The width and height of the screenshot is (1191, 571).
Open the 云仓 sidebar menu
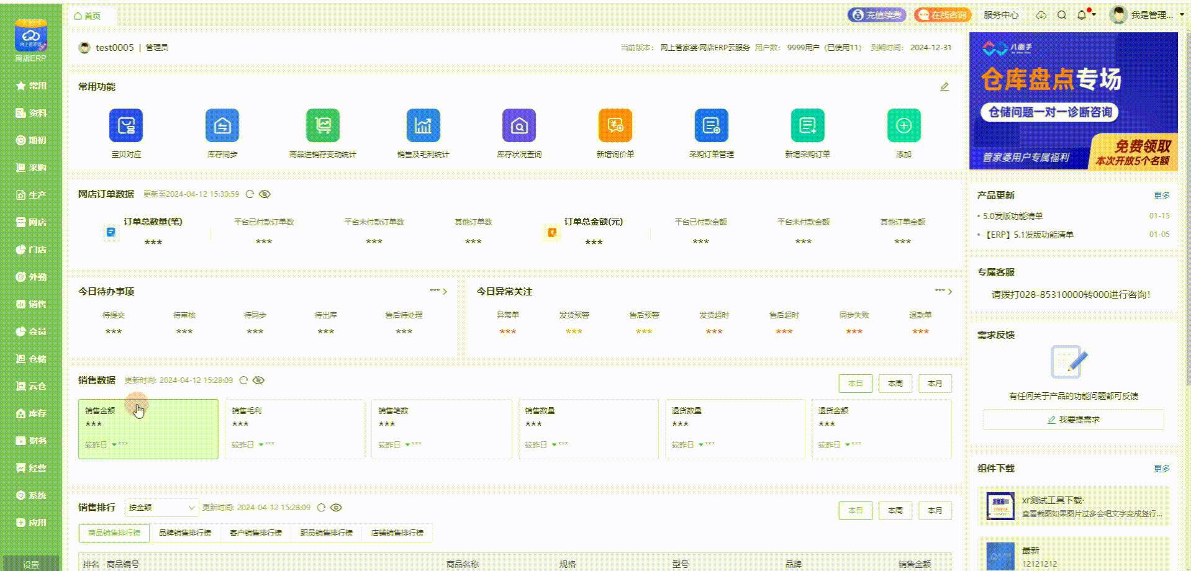[x=31, y=386]
